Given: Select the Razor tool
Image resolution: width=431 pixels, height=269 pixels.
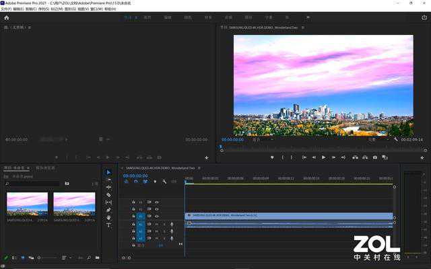Looking at the screenshot, I should pyautogui.click(x=108, y=195).
